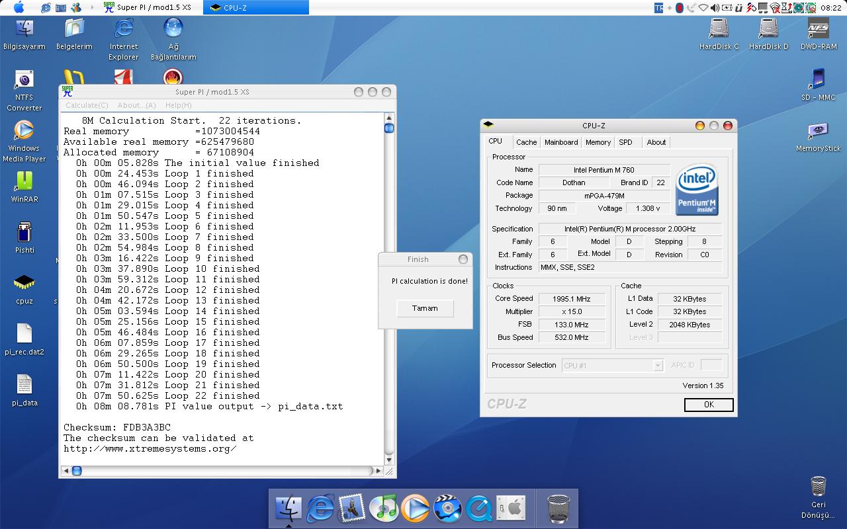Screen dimensions: 847x529
Task: Open HardDisk D drive icon
Action: click(x=768, y=34)
